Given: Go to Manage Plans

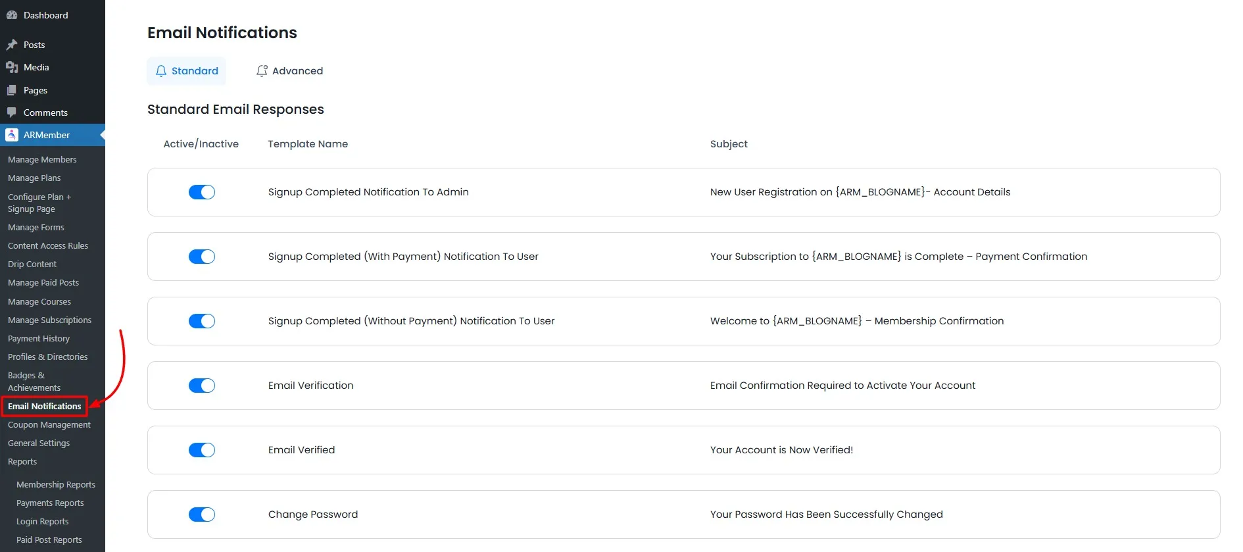Looking at the screenshot, I should point(34,178).
